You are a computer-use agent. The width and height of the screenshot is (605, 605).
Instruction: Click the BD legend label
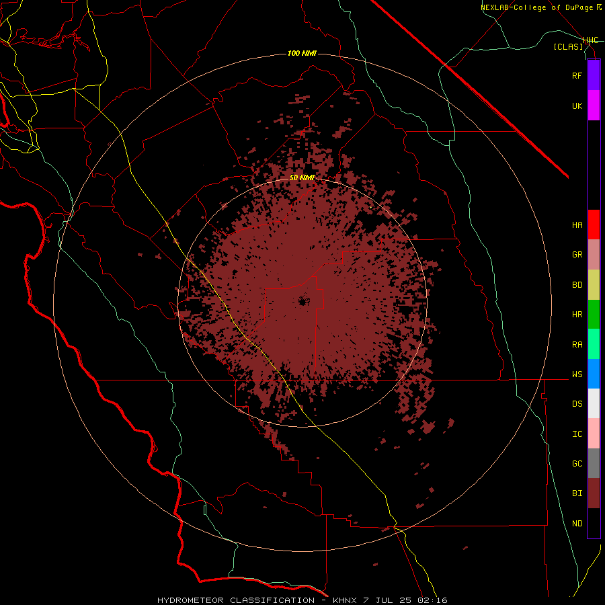click(577, 285)
